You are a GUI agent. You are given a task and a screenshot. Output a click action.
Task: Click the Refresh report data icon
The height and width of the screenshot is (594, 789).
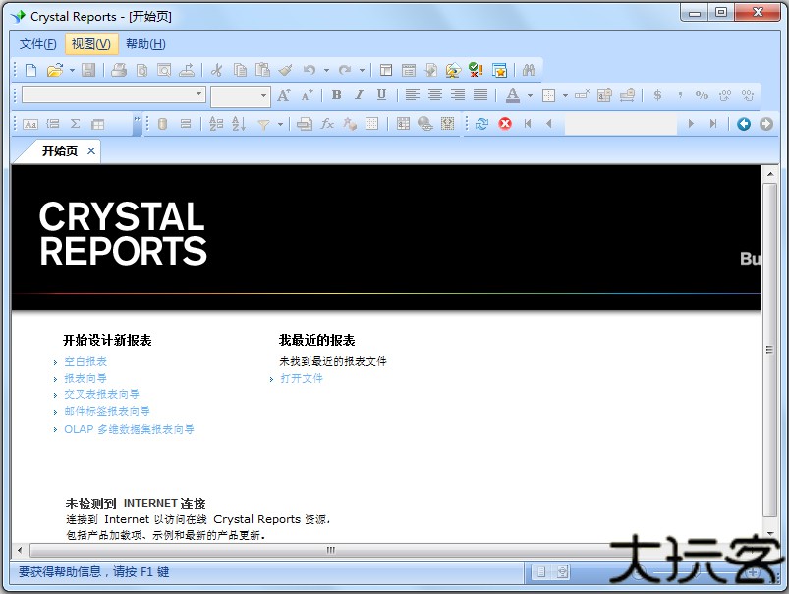(481, 124)
